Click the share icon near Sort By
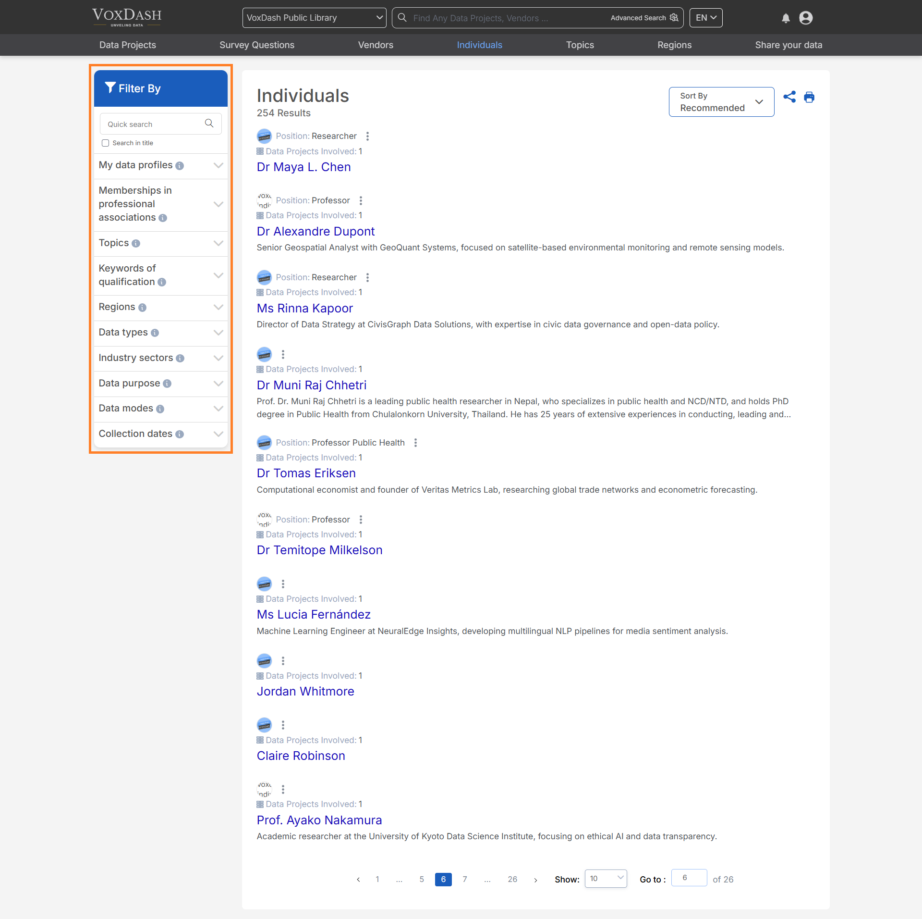 (789, 97)
